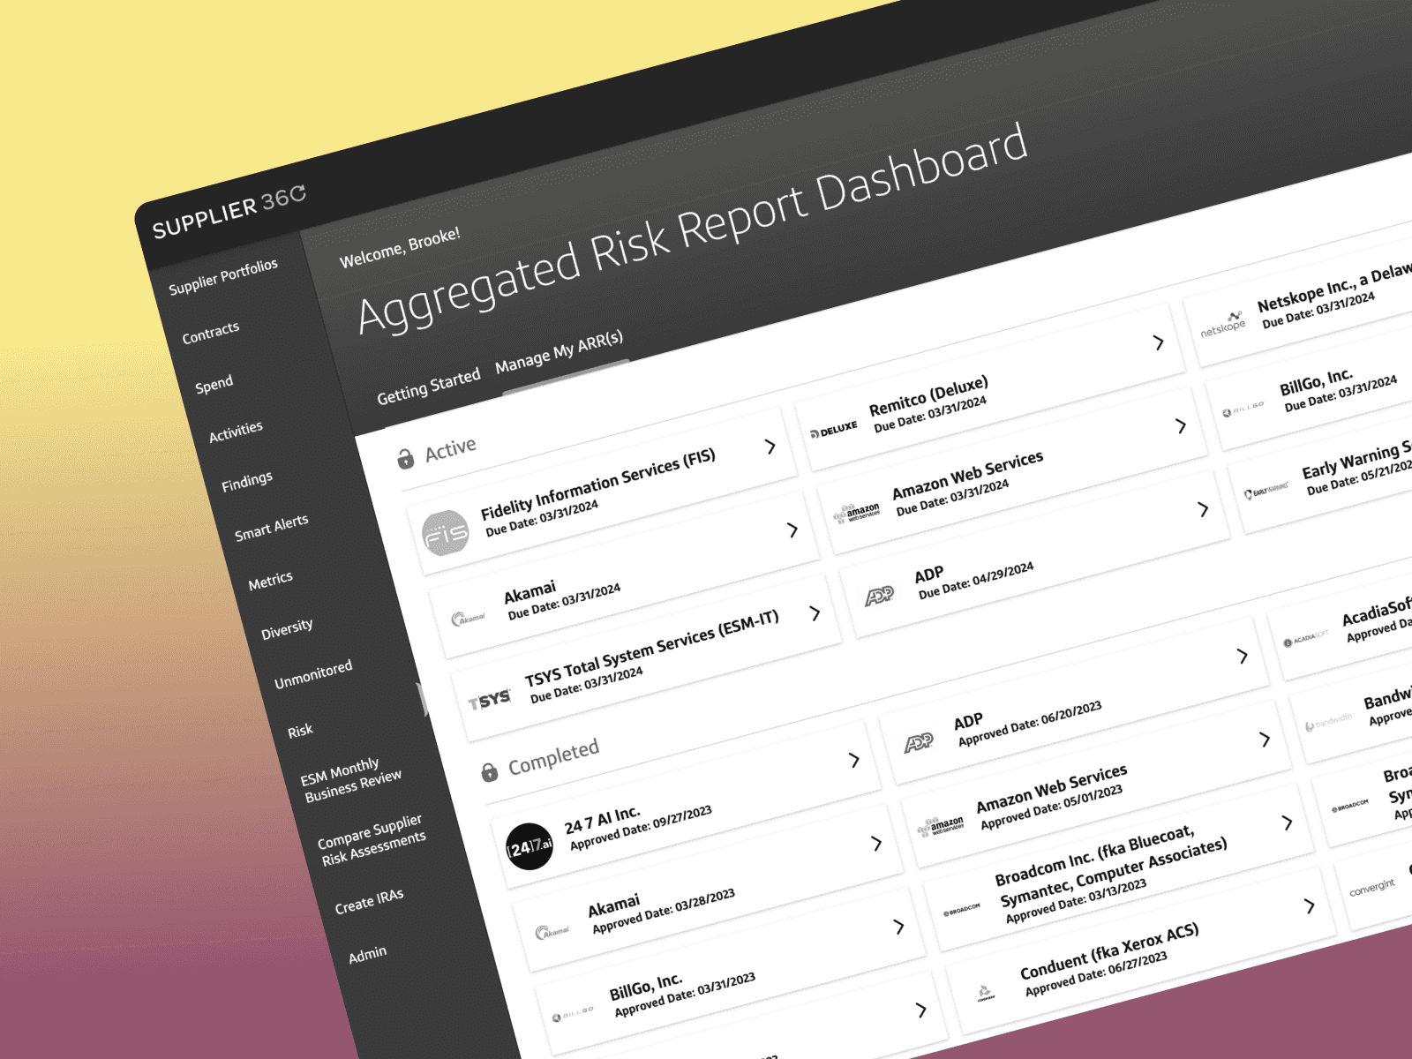Open Create IRAs in the sidebar
The width and height of the screenshot is (1412, 1059).
[369, 901]
